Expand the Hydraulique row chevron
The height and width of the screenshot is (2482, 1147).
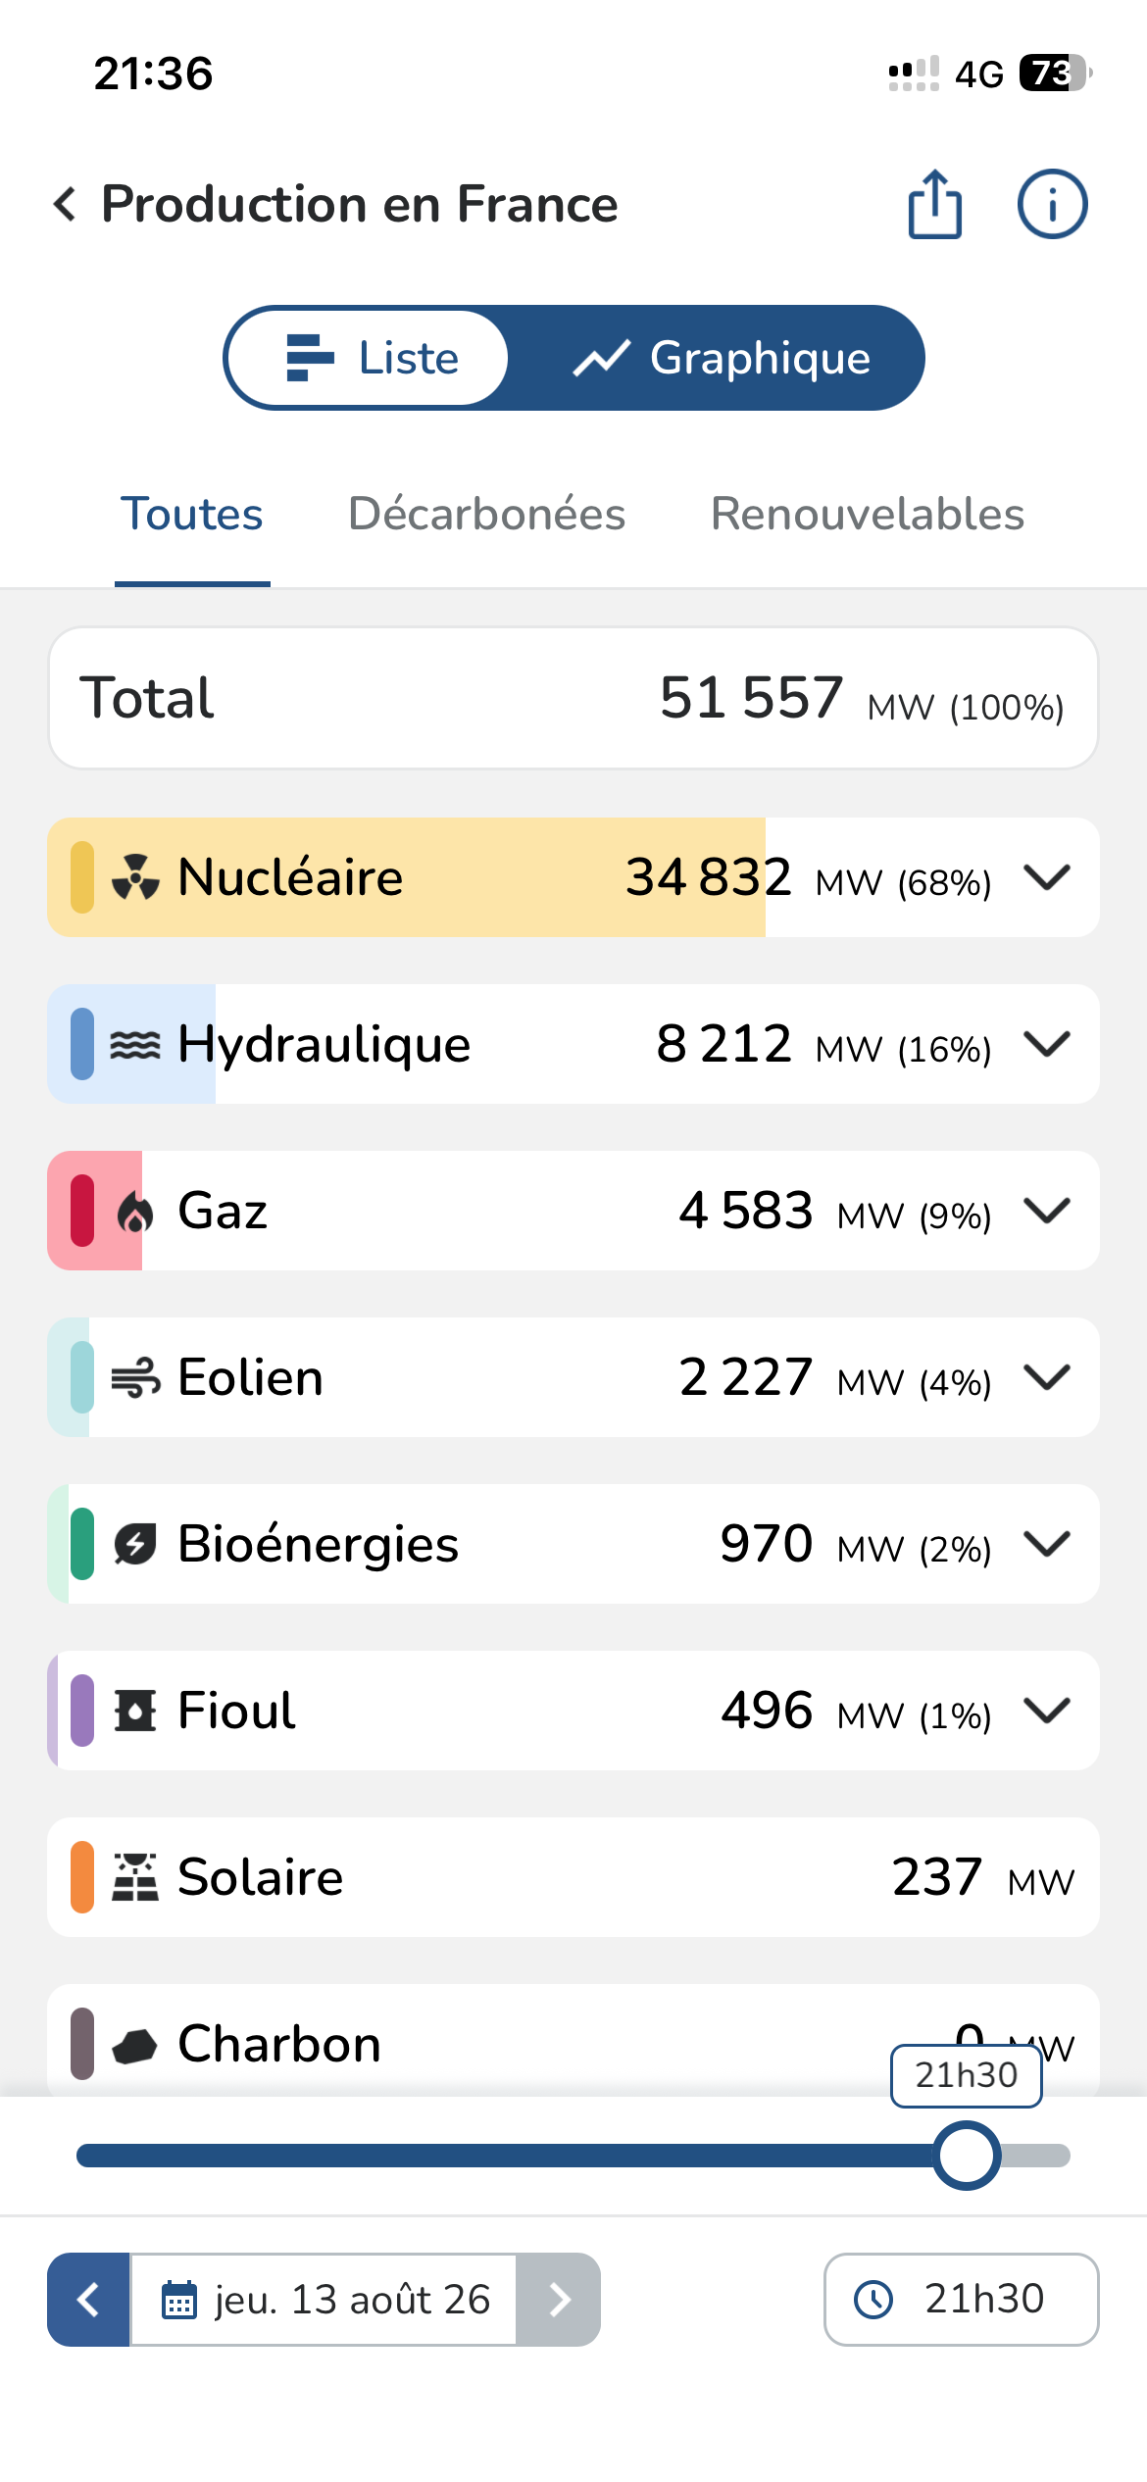[x=1047, y=1043]
